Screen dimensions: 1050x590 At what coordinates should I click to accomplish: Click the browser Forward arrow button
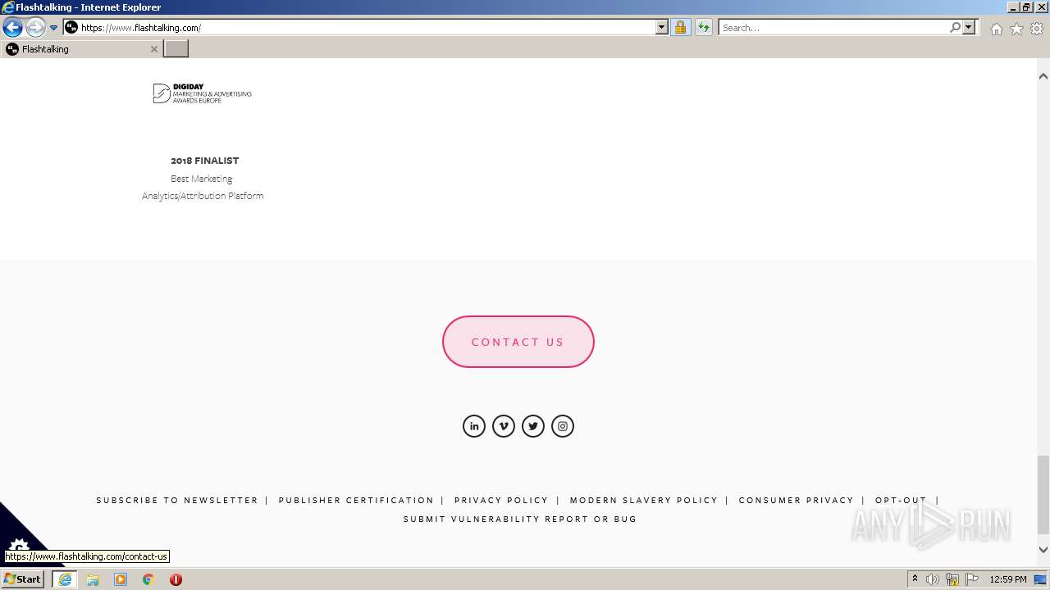(x=35, y=28)
